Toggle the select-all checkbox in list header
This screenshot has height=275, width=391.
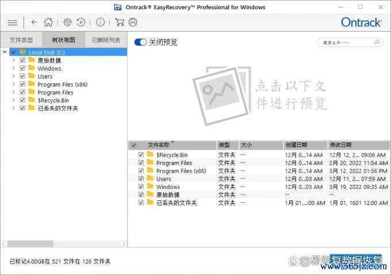pyautogui.click(x=134, y=145)
